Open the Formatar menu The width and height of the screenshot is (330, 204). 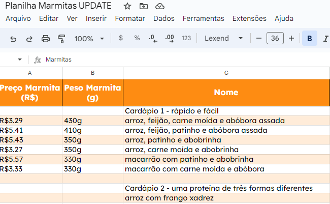pos(130,18)
